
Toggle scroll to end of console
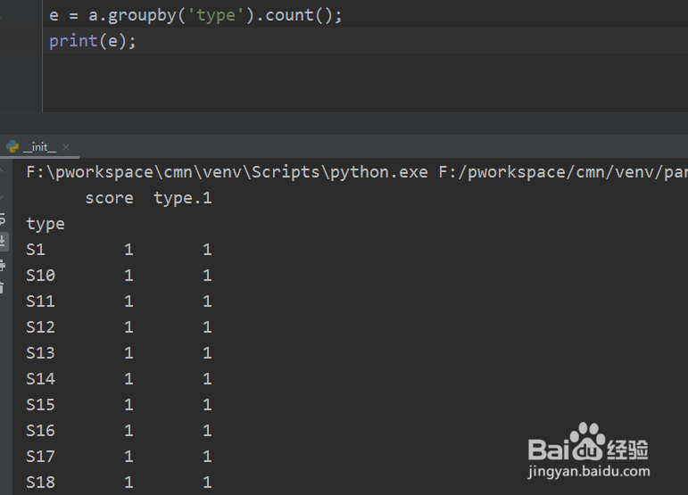4,241
